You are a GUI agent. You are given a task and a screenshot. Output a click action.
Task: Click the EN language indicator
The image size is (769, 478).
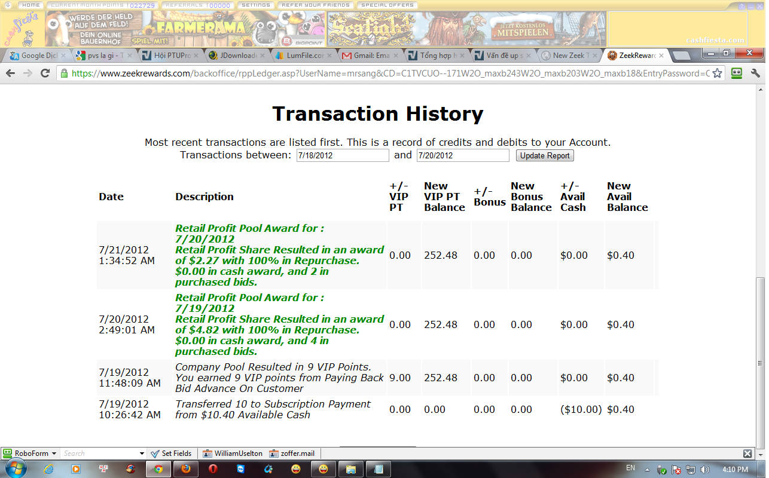click(x=630, y=468)
